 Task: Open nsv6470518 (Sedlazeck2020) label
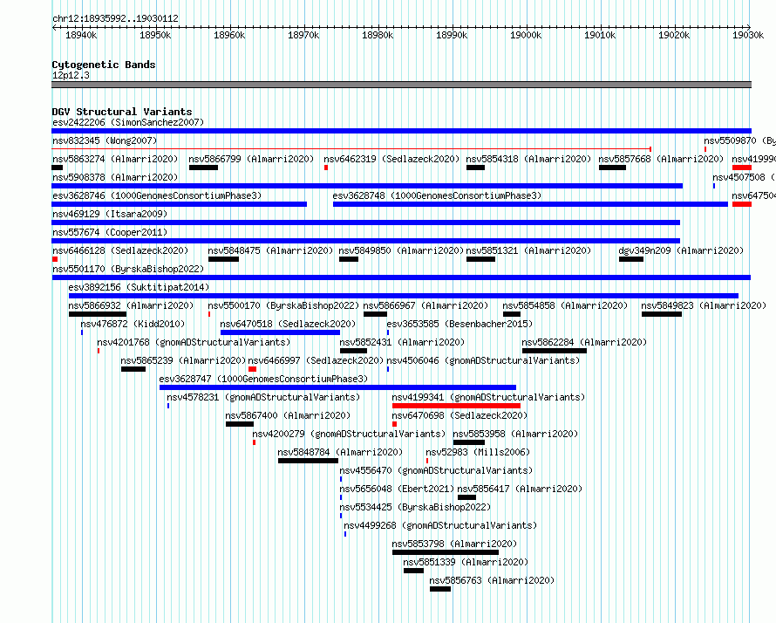tap(288, 324)
